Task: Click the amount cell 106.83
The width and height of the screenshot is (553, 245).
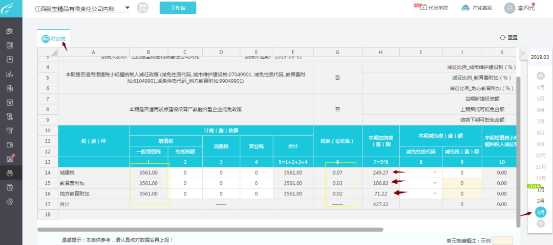Action: click(x=381, y=183)
